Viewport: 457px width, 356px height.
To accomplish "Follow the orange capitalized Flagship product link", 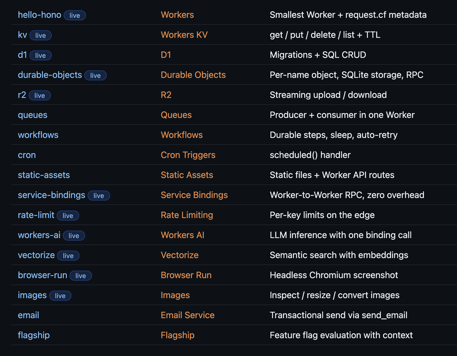I will 177,335.
